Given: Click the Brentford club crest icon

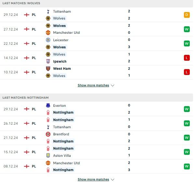Looking at the screenshot, I should 48,134.
